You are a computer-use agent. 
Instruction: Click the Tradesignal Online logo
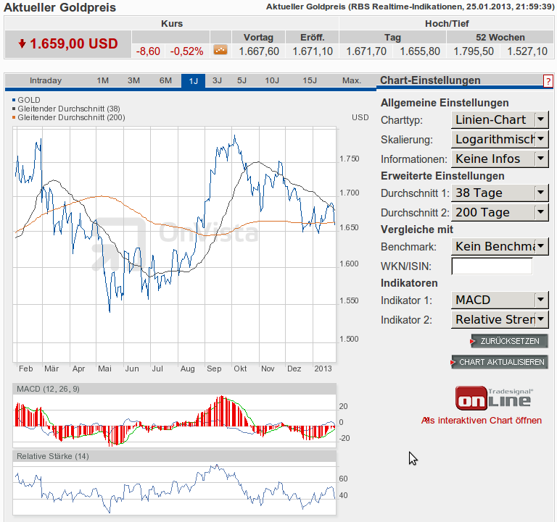493,397
